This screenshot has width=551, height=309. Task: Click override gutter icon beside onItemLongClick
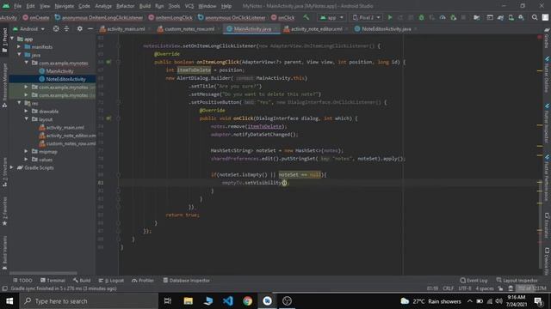[x=108, y=62]
